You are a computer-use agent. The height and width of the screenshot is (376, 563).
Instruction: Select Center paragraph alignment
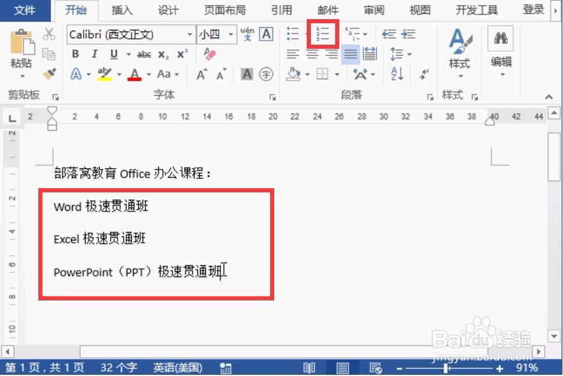pos(312,54)
